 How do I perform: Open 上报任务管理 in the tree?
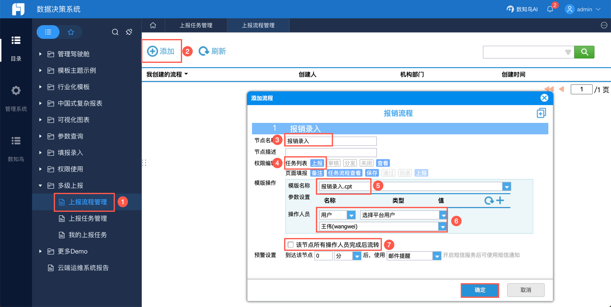coord(87,219)
